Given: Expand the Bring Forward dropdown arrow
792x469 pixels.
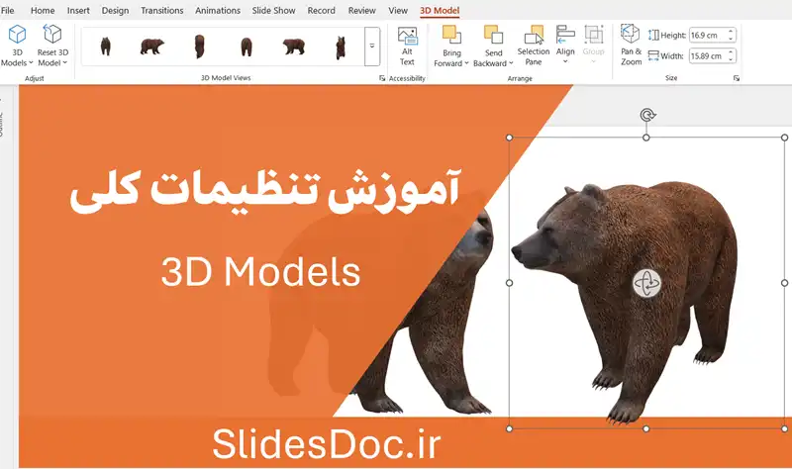Looking at the screenshot, I should click(466, 63).
